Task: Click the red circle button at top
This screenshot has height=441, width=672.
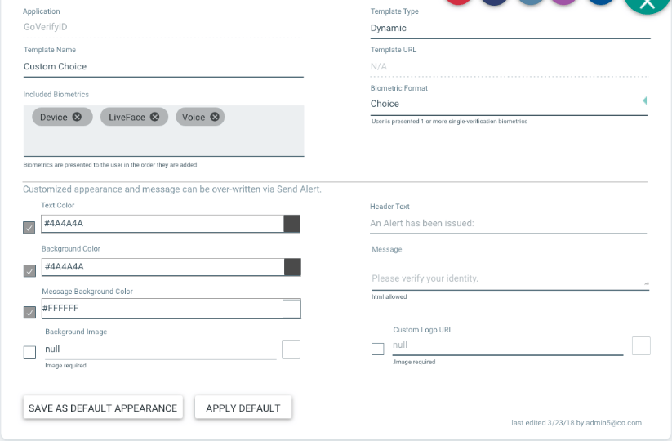Action: coord(459,2)
